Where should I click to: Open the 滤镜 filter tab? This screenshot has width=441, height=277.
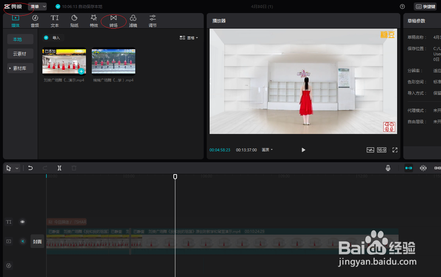point(133,21)
